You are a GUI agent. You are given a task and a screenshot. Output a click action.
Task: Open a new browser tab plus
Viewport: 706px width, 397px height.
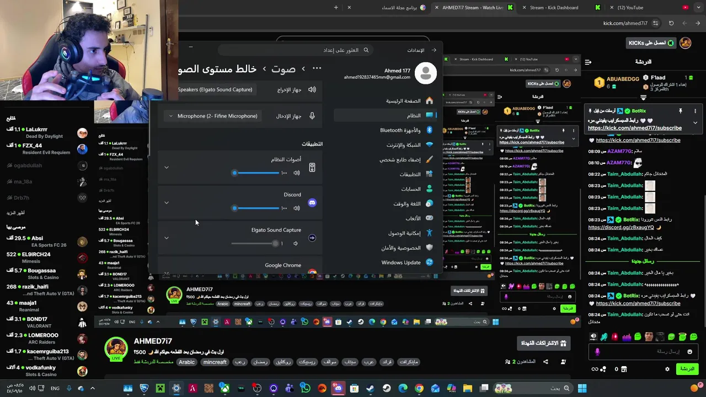coord(336,7)
